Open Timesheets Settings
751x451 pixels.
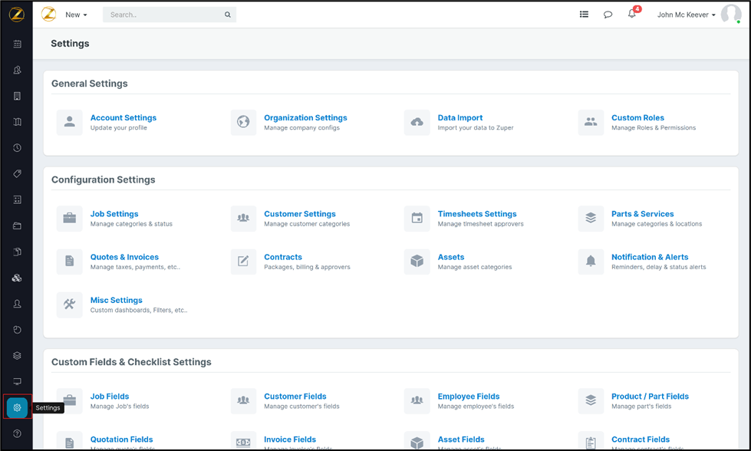[476, 214]
